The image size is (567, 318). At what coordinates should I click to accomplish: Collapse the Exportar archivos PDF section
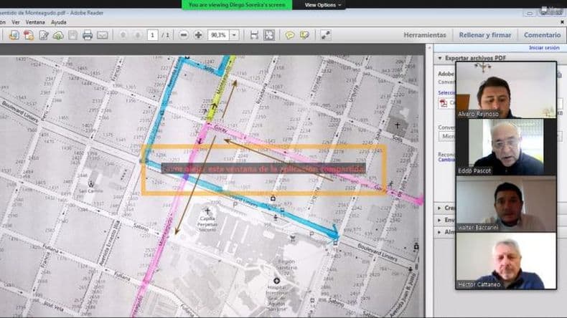(440, 58)
